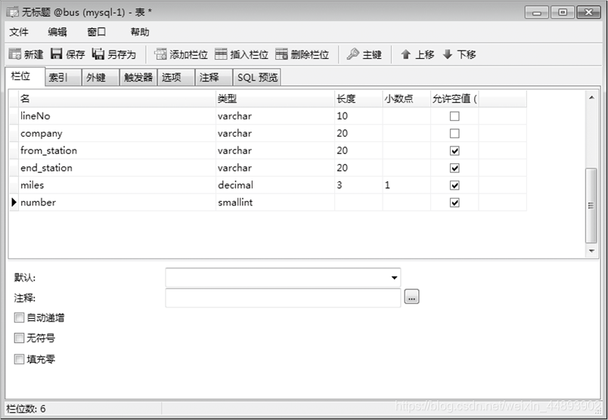Viewport: 608px width, 420px height.
Task: Save the table with 保存 icon
Action: point(56,54)
